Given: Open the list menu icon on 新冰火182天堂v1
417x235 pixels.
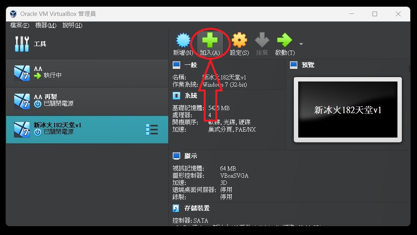Looking at the screenshot, I should coord(152,129).
